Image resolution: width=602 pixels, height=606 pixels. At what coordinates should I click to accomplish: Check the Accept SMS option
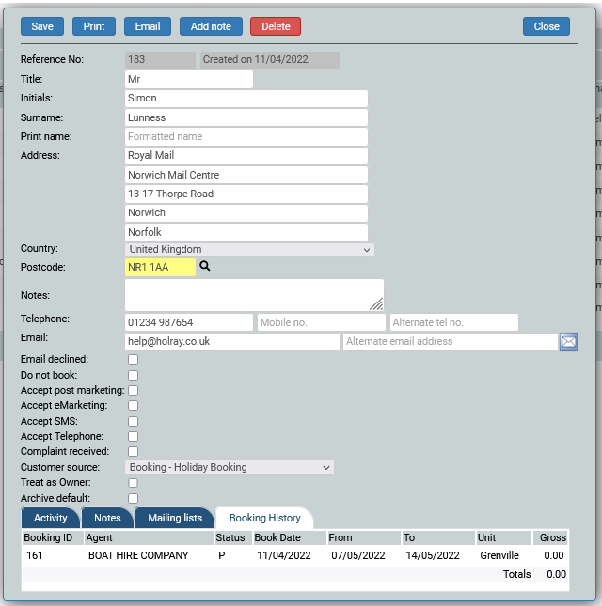pos(133,421)
